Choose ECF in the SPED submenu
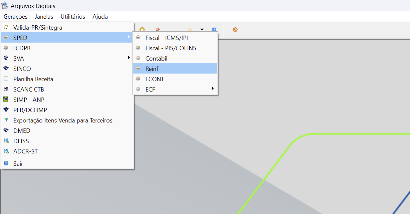410x214 pixels. [x=175, y=89]
